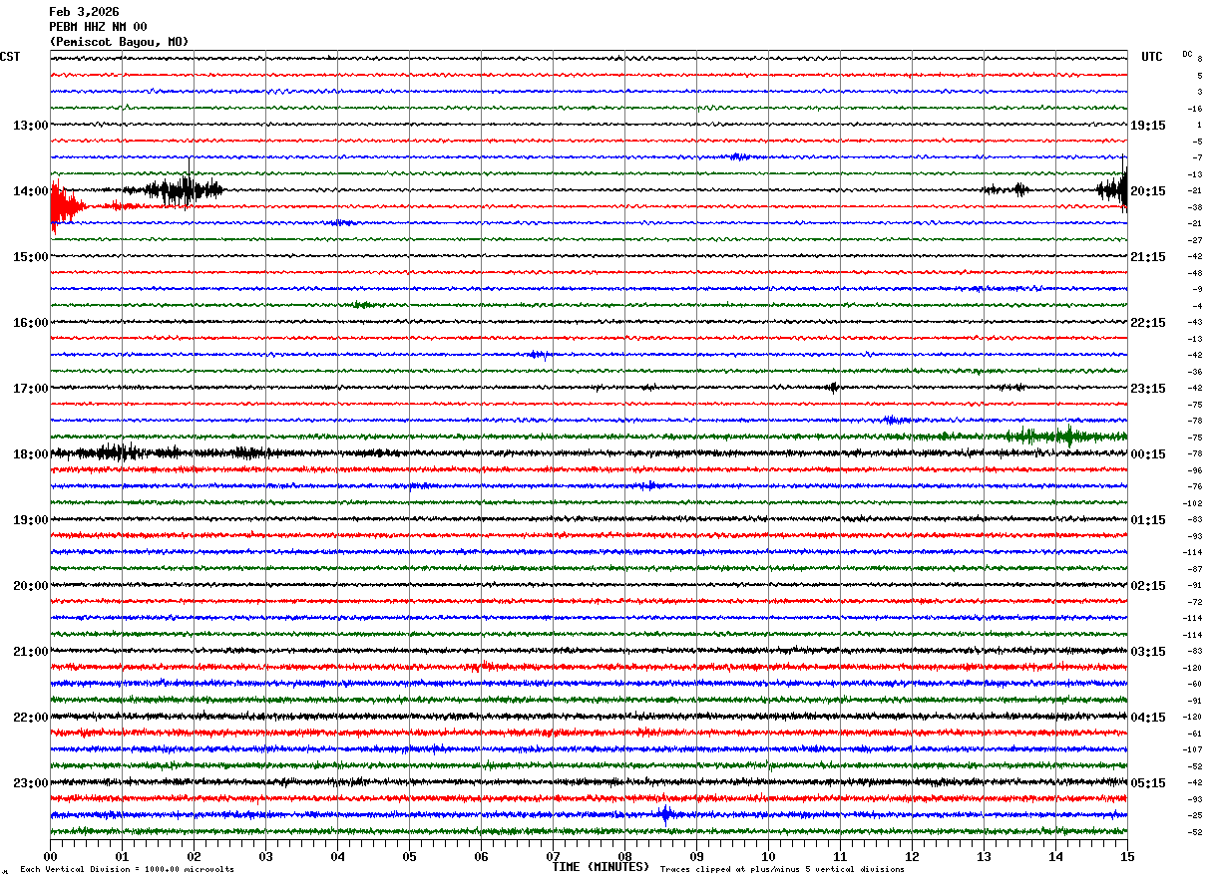Viewport: 1207px width, 883px height.
Task: Click the large red seismic event at 14:15 CST
Action: [x=66, y=206]
